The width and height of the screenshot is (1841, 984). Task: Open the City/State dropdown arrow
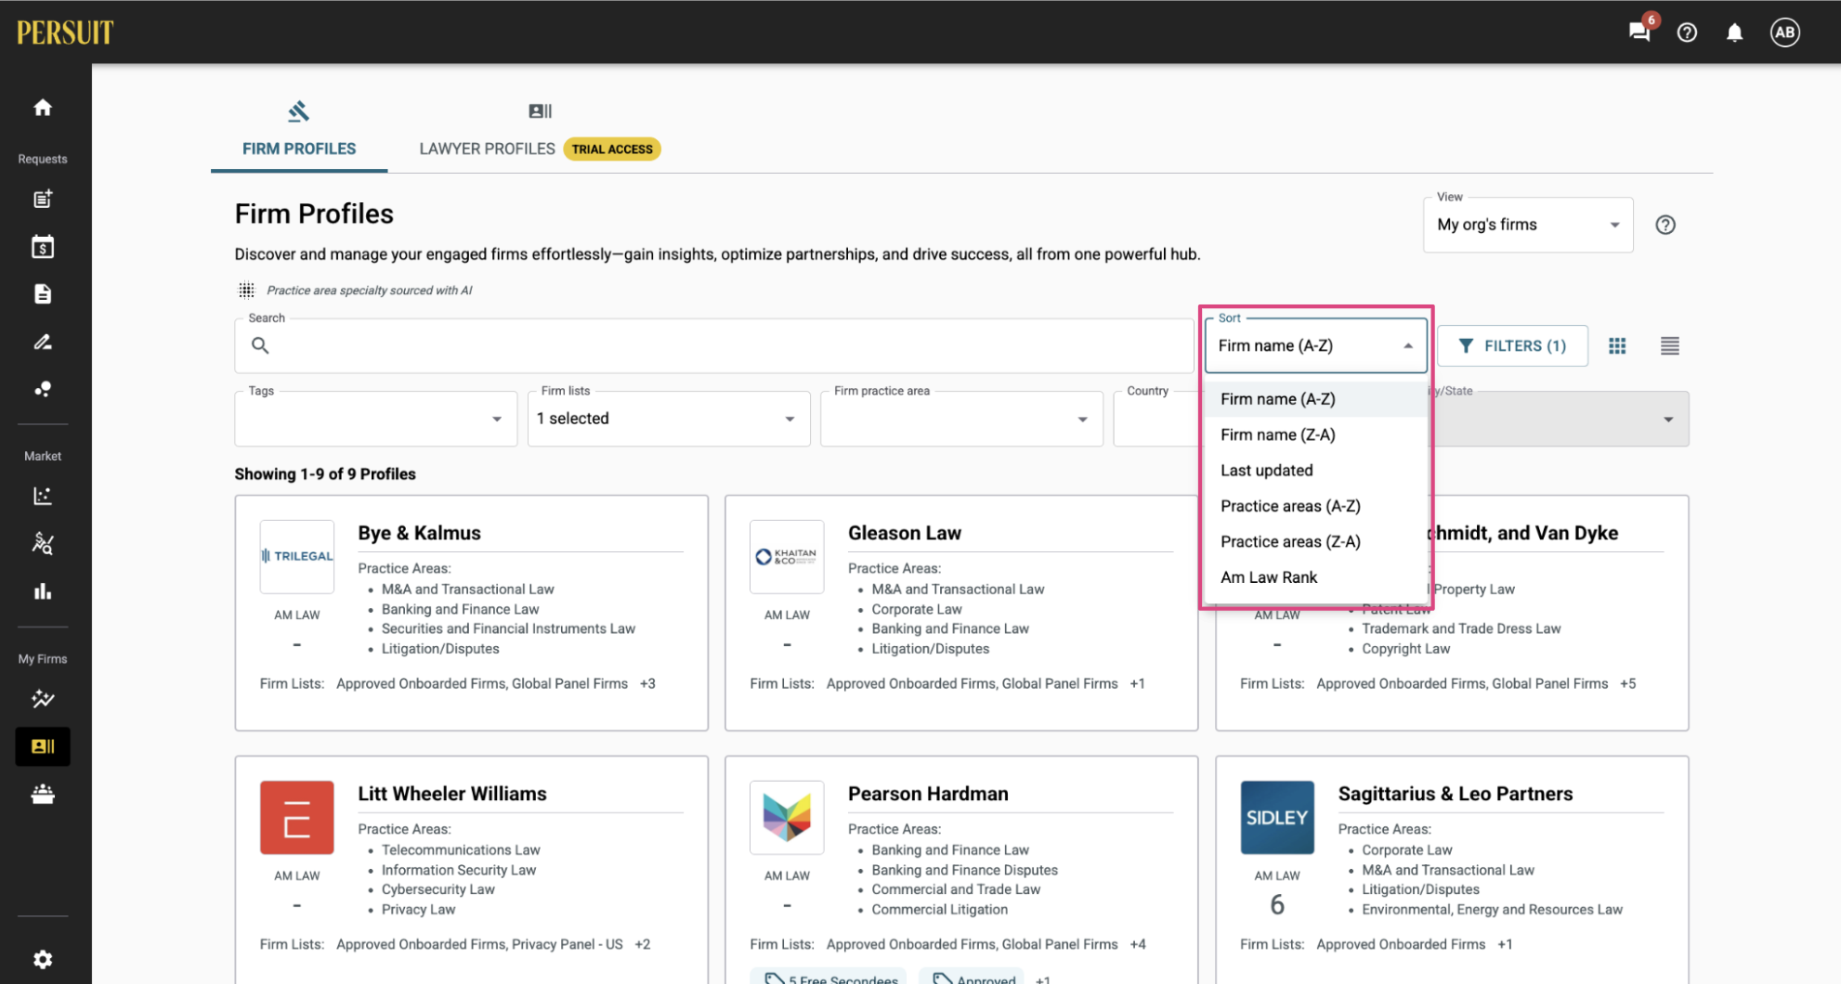coord(1668,420)
